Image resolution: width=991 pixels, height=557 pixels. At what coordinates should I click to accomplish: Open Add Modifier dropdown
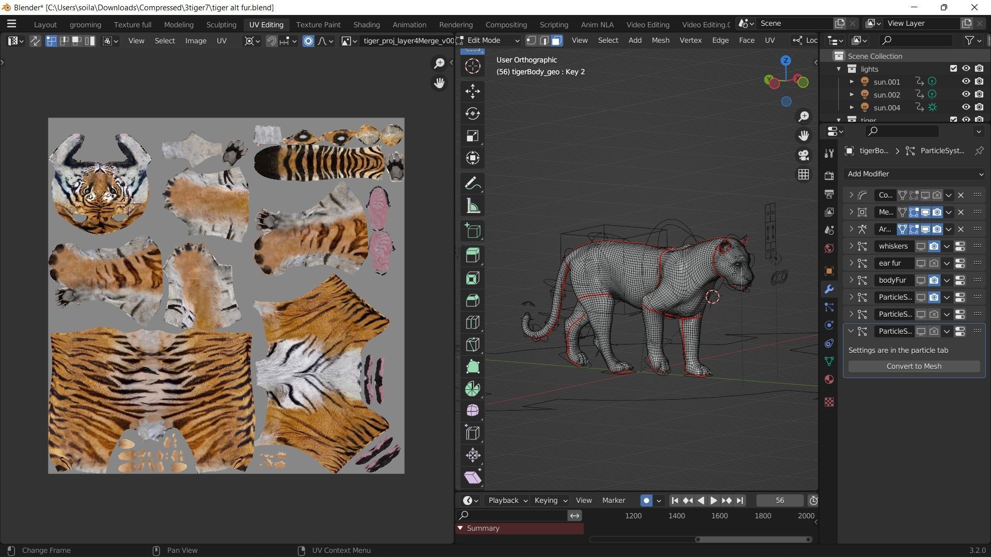[914, 174]
